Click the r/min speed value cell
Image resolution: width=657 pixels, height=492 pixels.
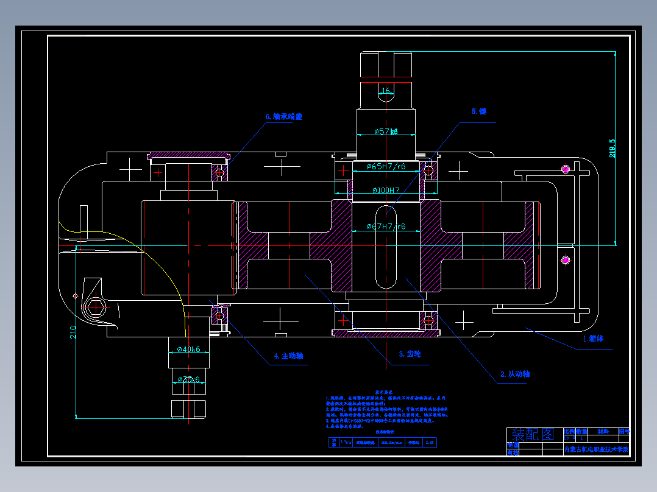click(x=391, y=442)
